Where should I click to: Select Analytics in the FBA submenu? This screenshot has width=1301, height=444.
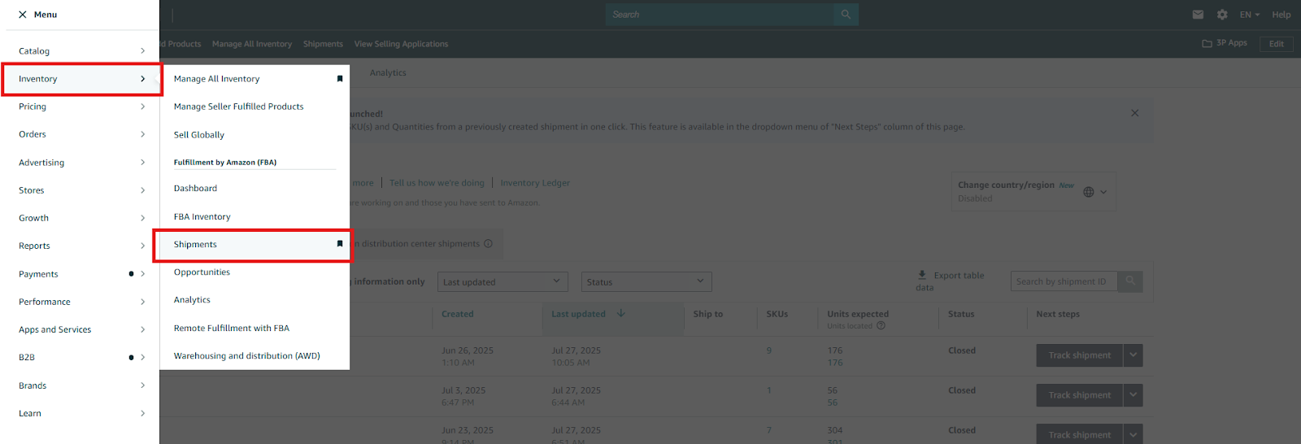(193, 300)
